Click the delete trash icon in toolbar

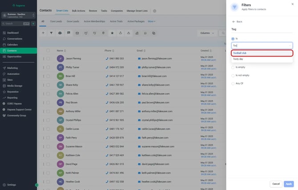103,32
